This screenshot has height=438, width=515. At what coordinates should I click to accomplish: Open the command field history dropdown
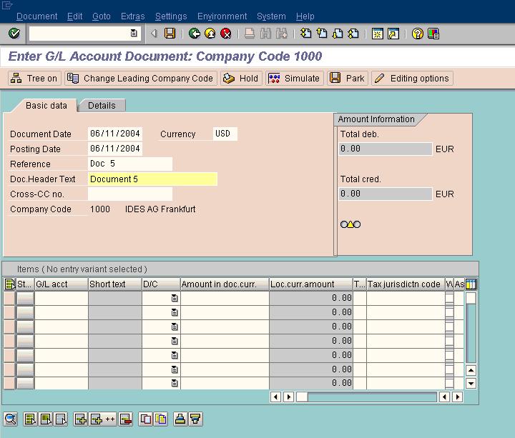tap(134, 34)
